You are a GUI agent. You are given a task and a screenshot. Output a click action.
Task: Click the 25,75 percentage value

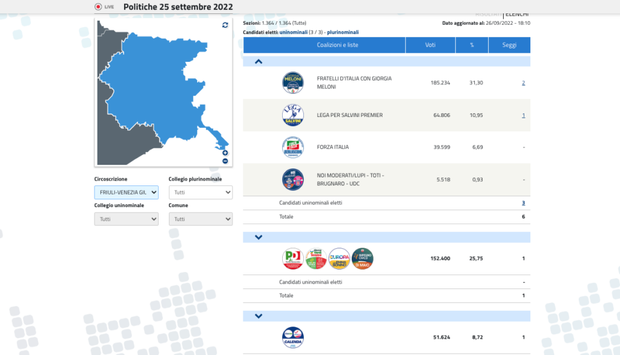[x=476, y=259]
